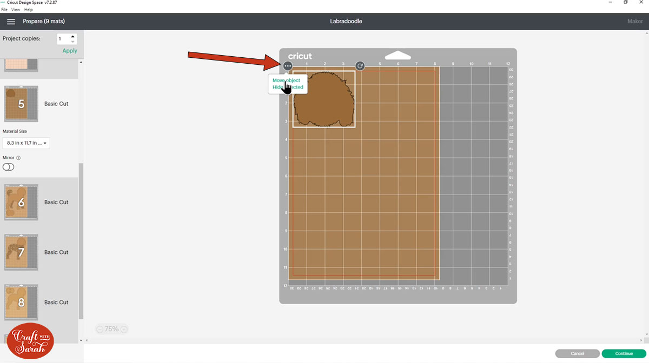Image resolution: width=649 pixels, height=363 pixels.
Task: Select mat 8 thumbnail
Action: coord(21,302)
